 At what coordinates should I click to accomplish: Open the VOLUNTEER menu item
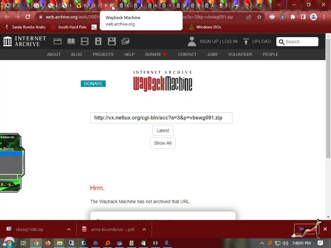240,54
